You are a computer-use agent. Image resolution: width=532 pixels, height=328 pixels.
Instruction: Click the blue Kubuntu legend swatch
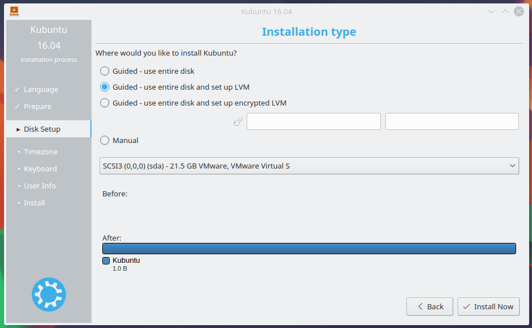[x=106, y=260]
